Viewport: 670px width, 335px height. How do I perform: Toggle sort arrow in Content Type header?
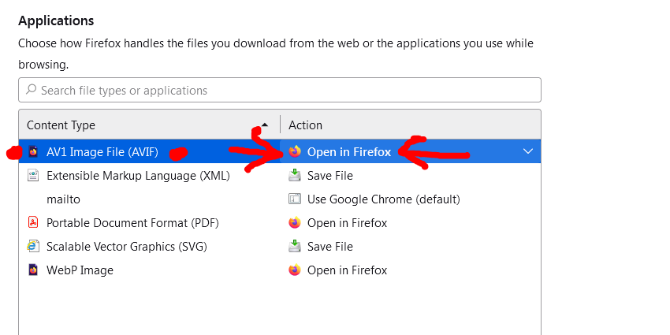point(265,125)
